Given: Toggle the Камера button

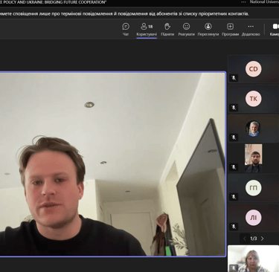Looking at the screenshot, I should point(275,30).
